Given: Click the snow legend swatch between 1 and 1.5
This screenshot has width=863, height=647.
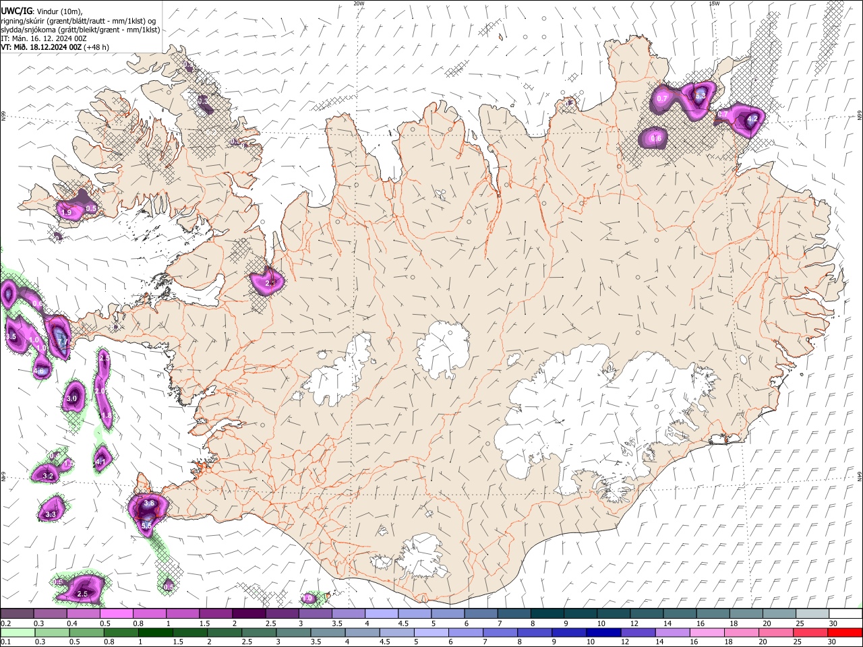Looking at the screenshot, I should pos(183,614).
